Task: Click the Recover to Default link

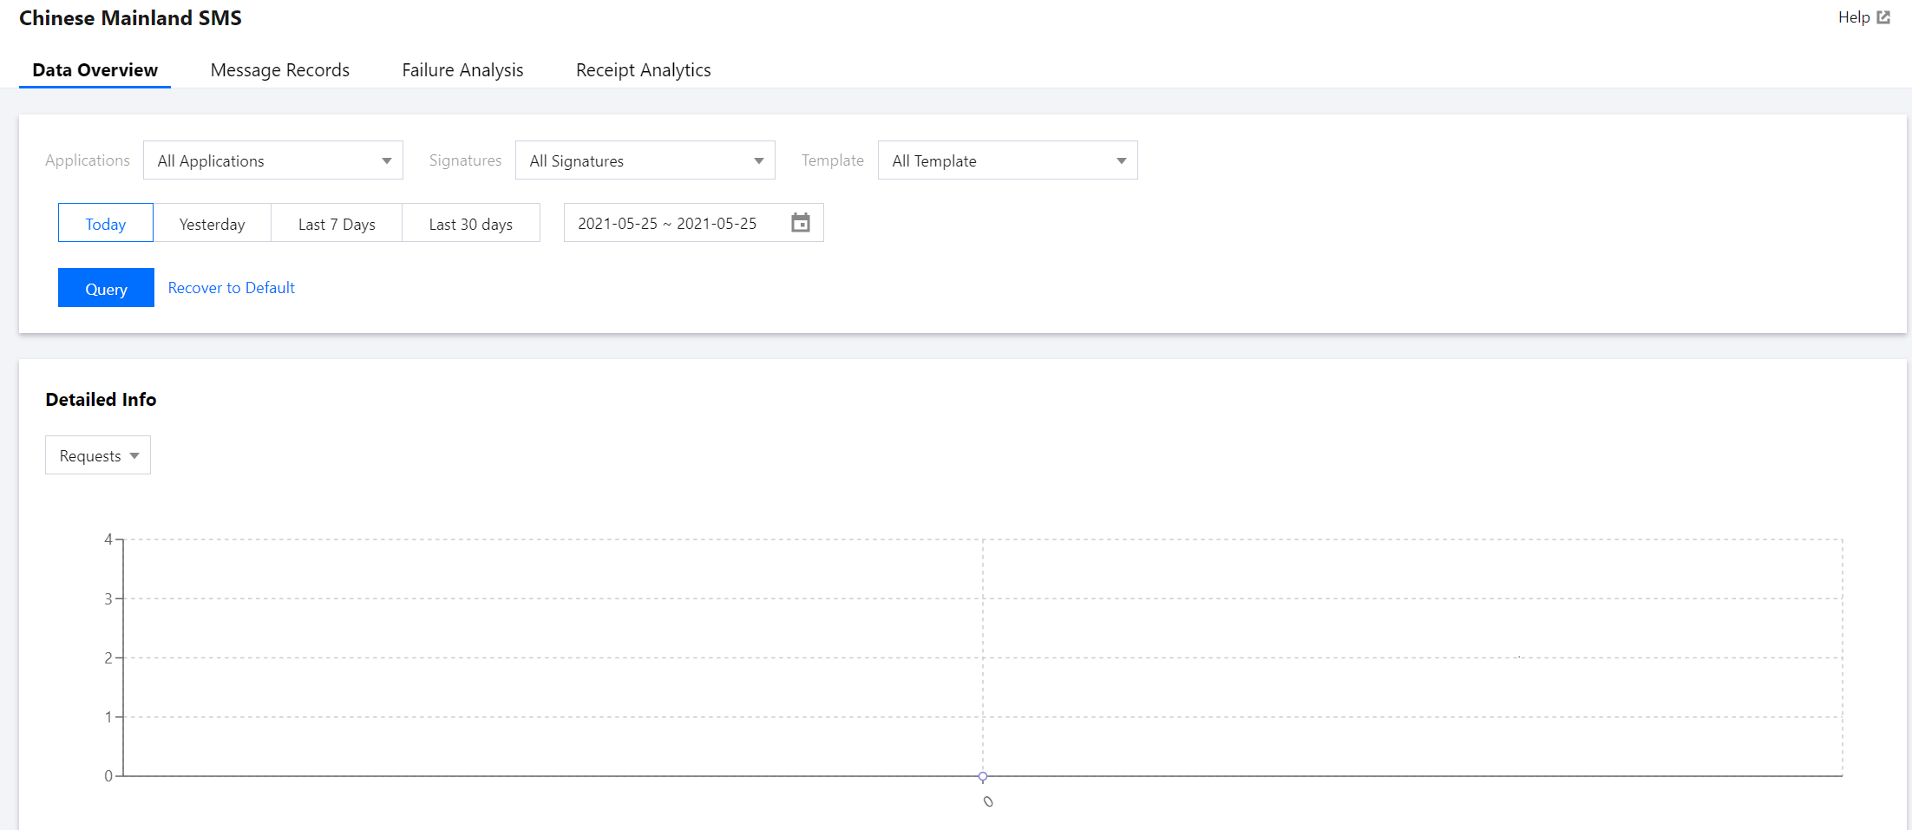Action: pos(232,288)
